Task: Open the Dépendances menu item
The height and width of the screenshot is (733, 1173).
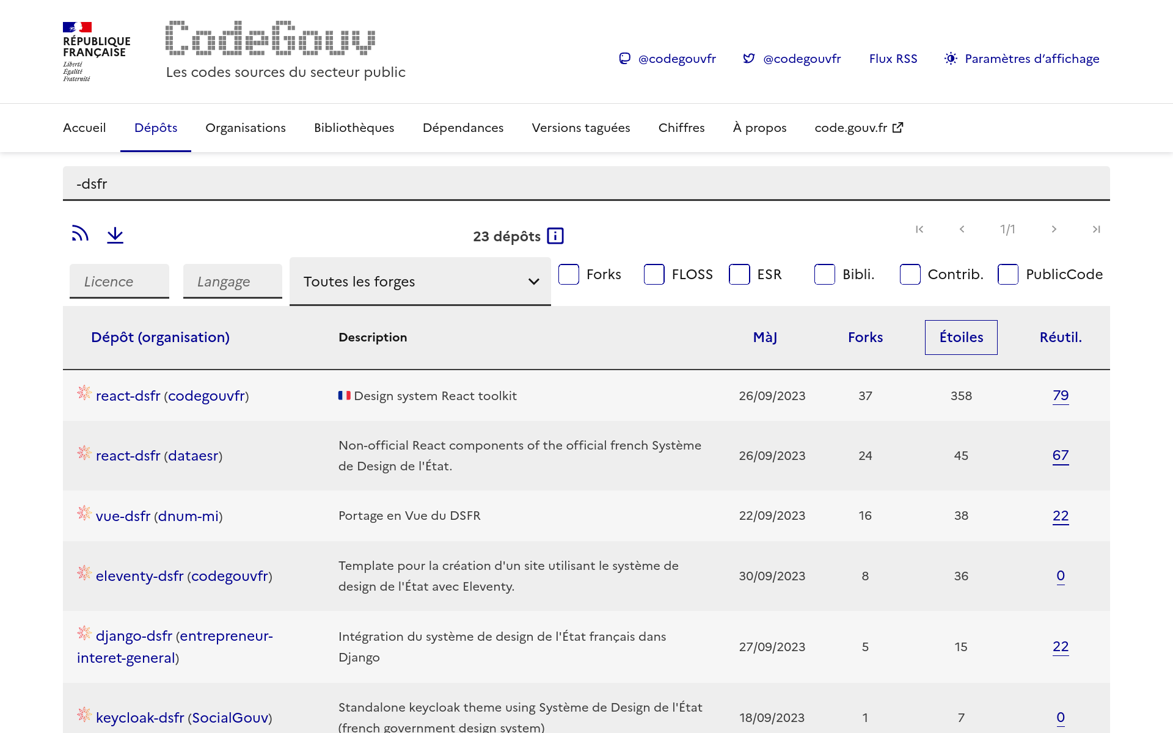Action: pyautogui.click(x=463, y=128)
